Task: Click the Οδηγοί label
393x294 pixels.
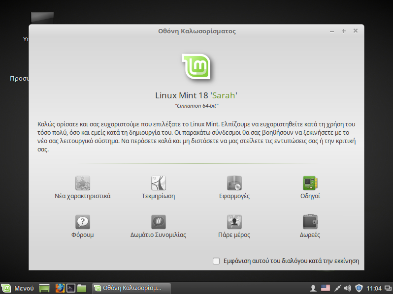Action: click(x=310, y=196)
